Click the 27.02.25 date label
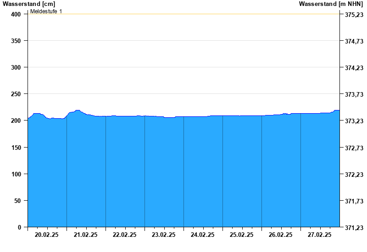 (320, 235)
